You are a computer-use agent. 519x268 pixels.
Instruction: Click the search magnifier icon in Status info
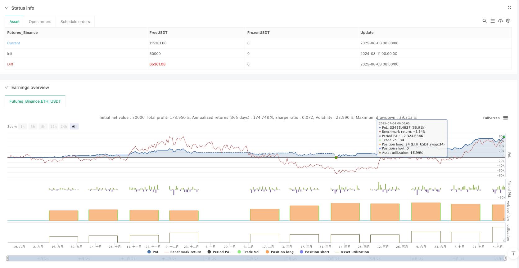(484, 21)
